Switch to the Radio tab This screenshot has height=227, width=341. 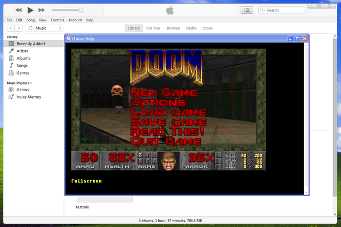click(x=191, y=28)
